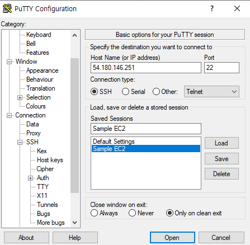Click the category scroll up arrow

[x=74, y=35]
